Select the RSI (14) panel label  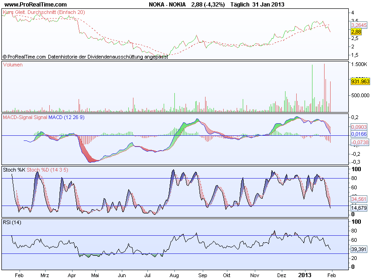[12, 222]
